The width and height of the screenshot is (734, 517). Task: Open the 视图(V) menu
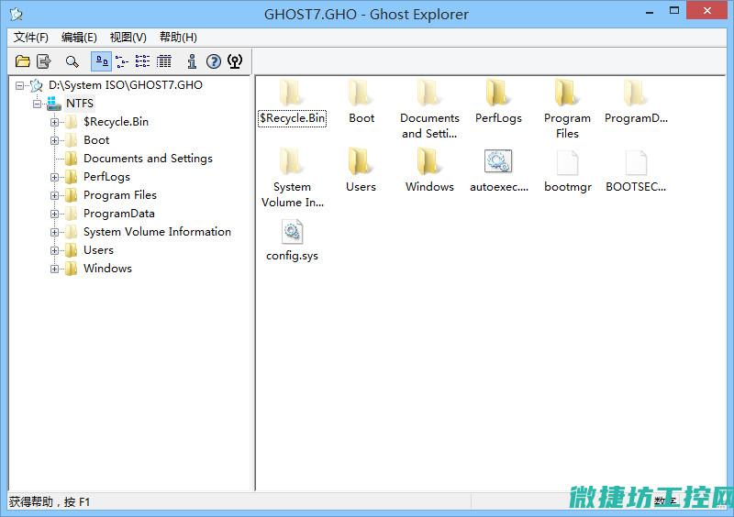point(128,37)
